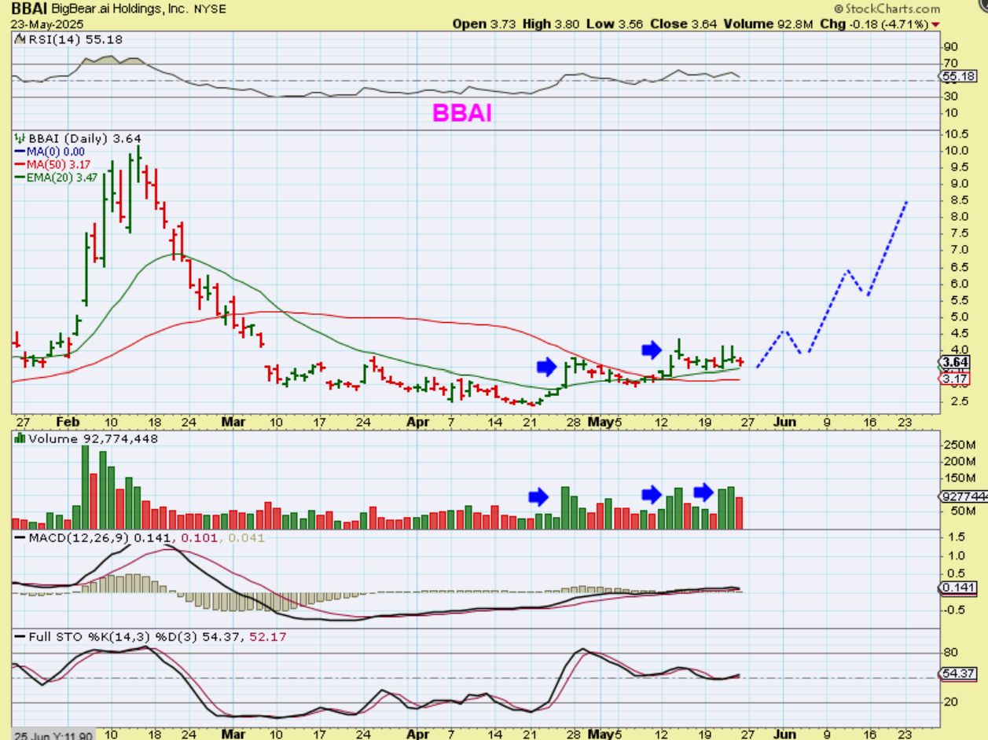Click the MA(0) 0.00 legend entry

54,152
